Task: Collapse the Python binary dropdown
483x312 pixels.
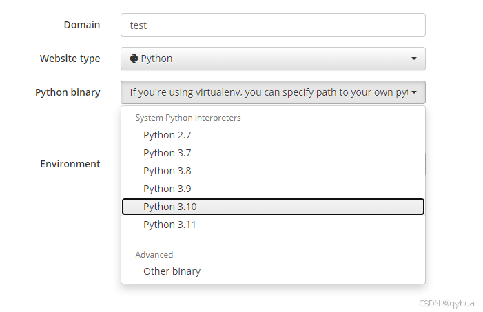Action: (x=272, y=92)
